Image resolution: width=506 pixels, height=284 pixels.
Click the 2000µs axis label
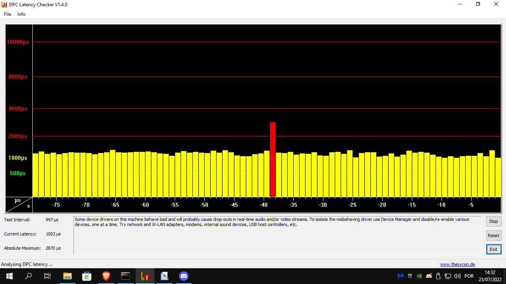click(x=18, y=136)
